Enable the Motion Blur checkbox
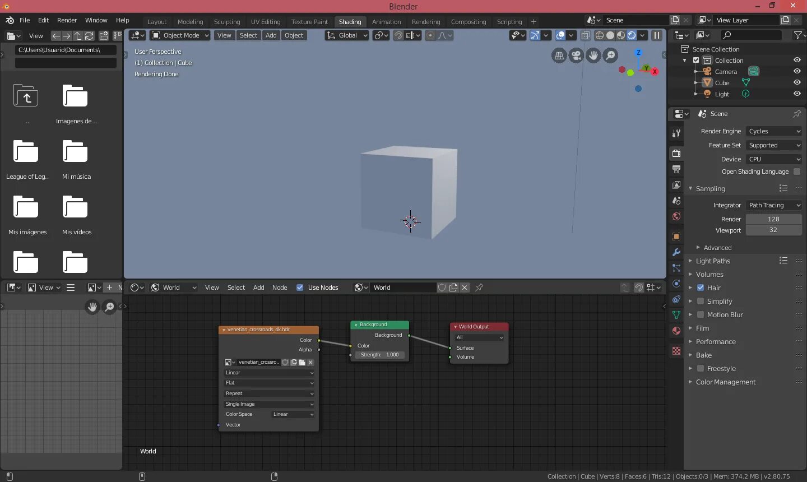 (701, 314)
